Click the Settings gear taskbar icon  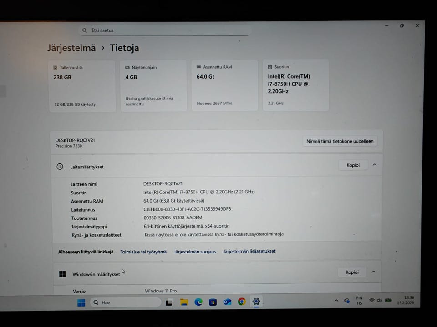click(256, 302)
